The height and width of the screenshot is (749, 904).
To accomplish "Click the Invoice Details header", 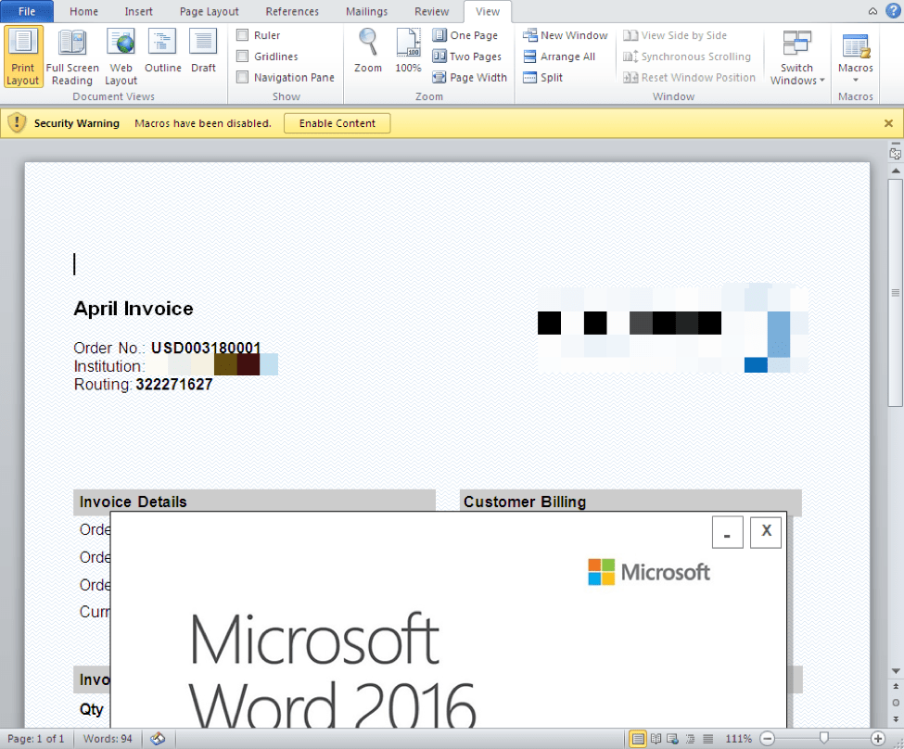I will pos(254,501).
